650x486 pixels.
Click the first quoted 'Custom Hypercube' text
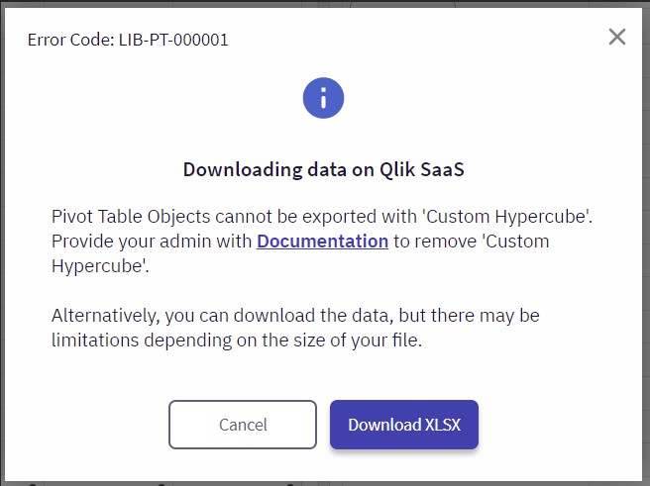point(507,217)
